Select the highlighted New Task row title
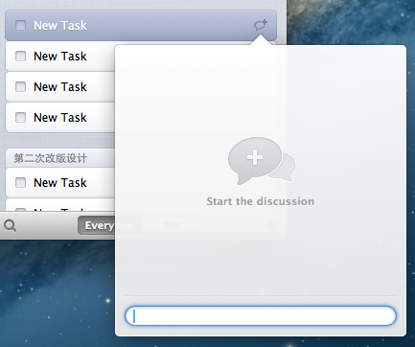The image size is (415, 347). (x=60, y=25)
